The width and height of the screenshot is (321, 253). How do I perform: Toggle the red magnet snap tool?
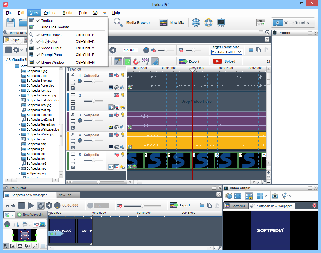click(x=136, y=61)
